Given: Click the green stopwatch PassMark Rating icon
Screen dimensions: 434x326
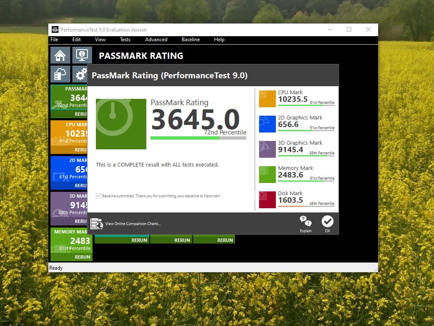Looking at the screenshot, I should tap(121, 124).
